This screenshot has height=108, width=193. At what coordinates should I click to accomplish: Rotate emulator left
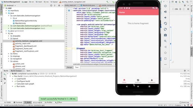click(165, 23)
